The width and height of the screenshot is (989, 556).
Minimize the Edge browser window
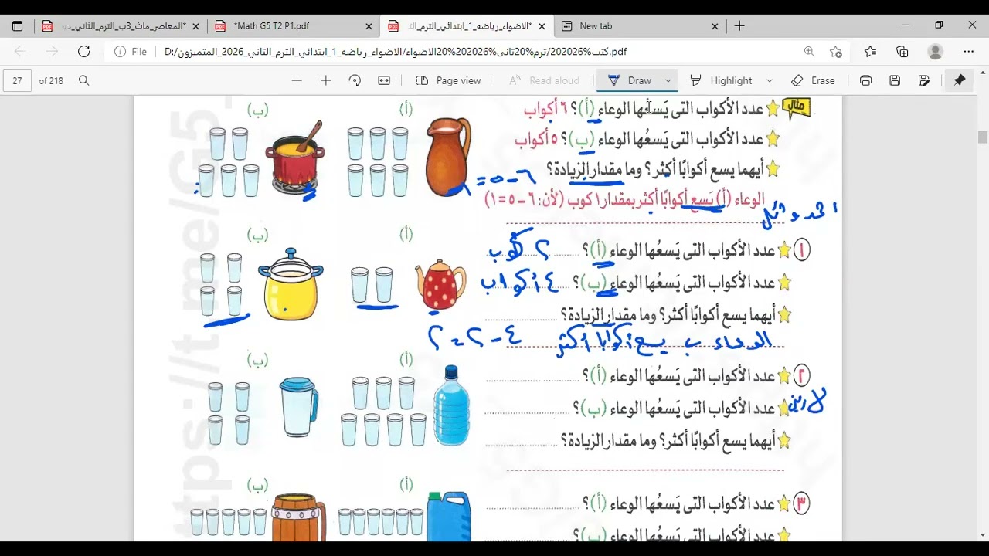906,25
